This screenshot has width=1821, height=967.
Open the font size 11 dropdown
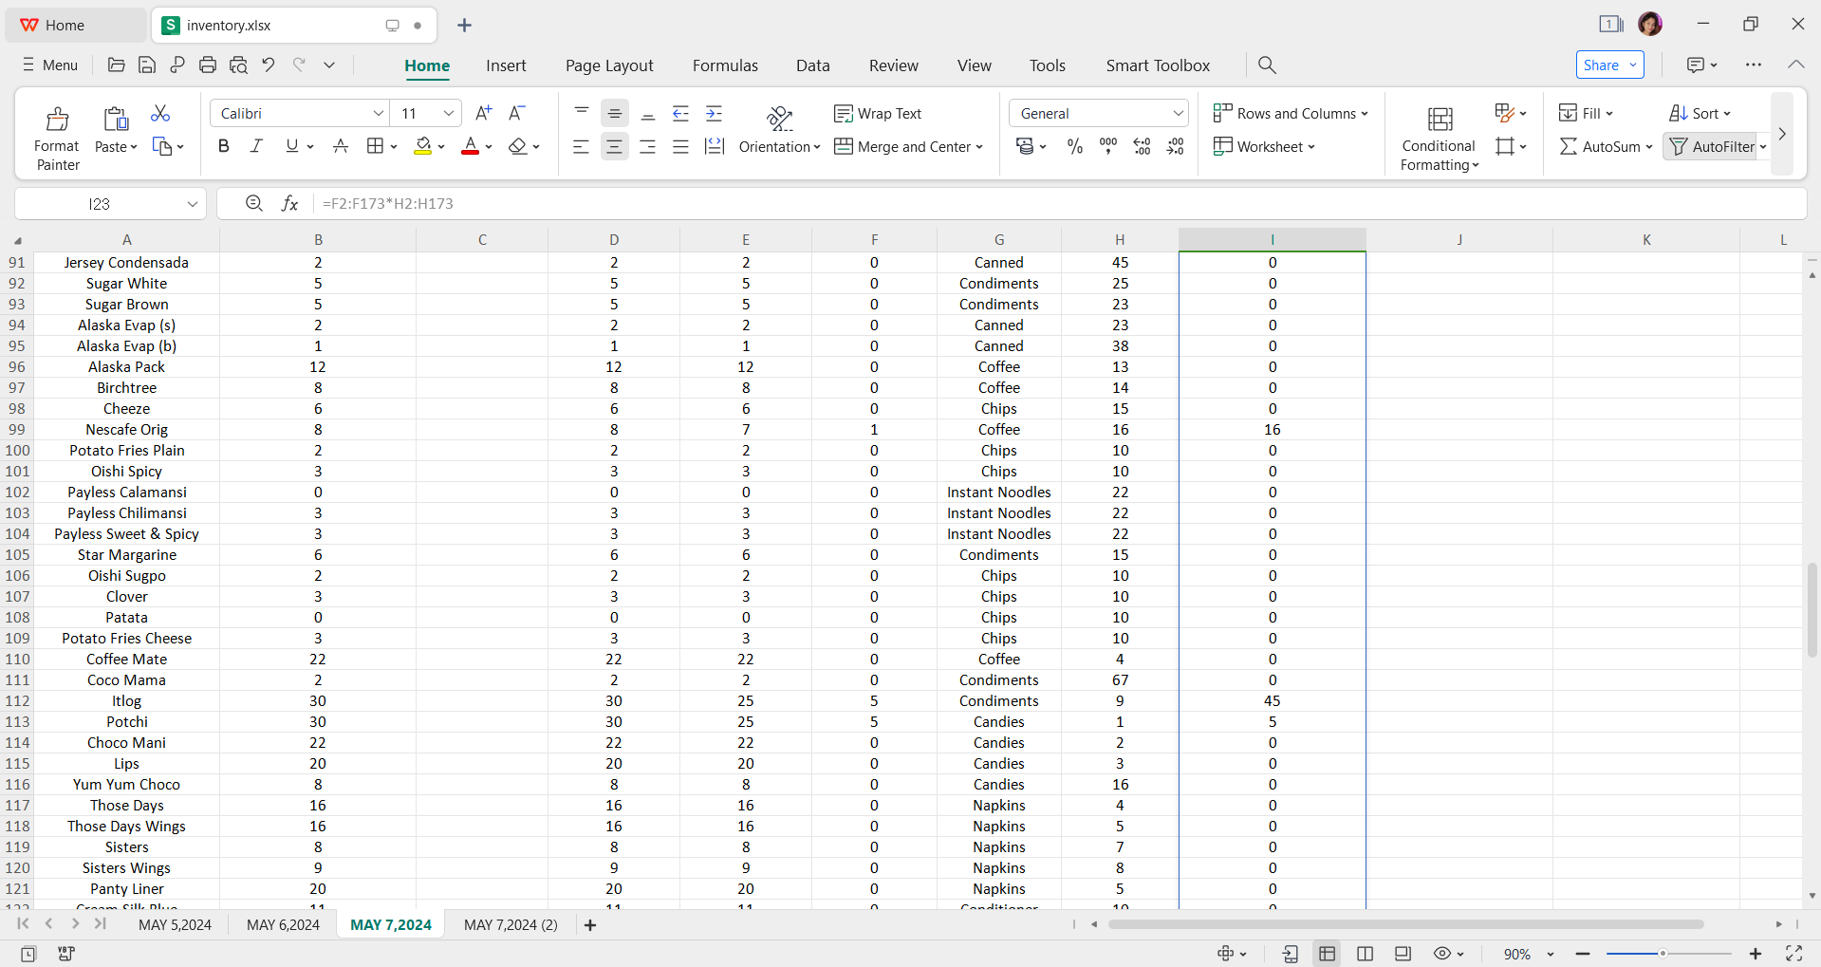click(449, 113)
